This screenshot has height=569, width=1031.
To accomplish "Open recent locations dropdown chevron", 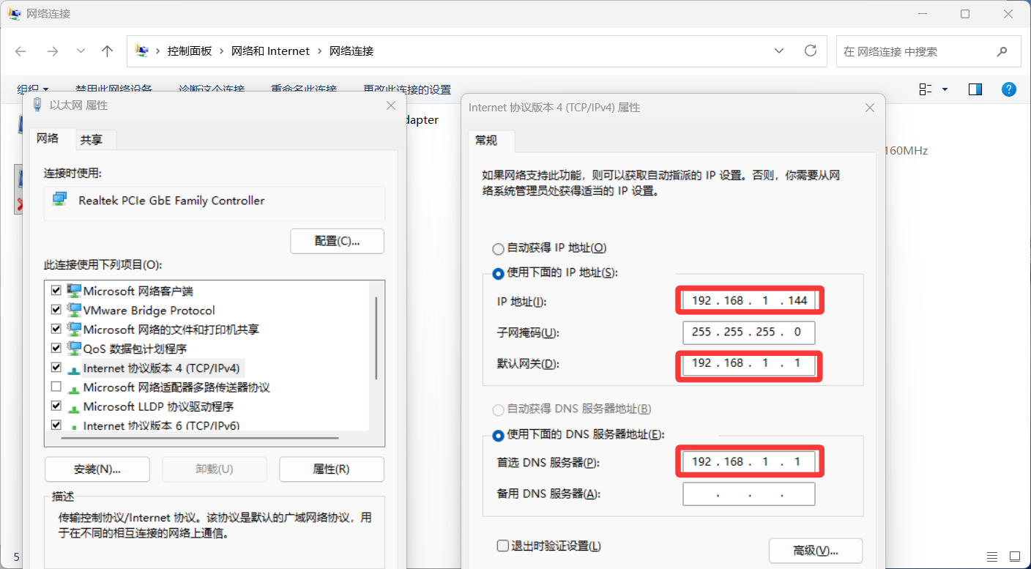I will pyautogui.click(x=81, y=51).
